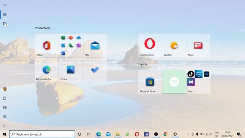Open Facebook from the taskbar
Viewport: 245px width, 138px height.
[x=146, y=134]
